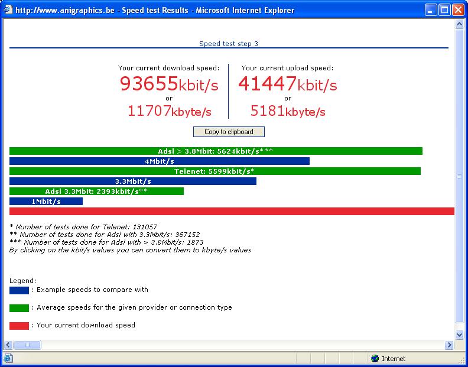
Task: Click the Adsl 3.3Mbit 2393kbit/s bar
Action: 96,191
